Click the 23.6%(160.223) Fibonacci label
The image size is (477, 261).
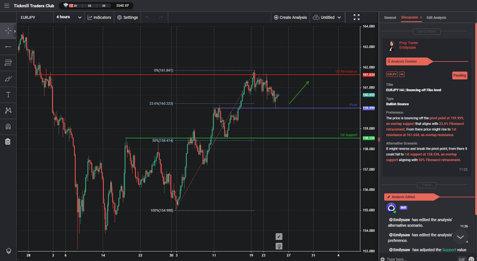[x=161, y=103]
